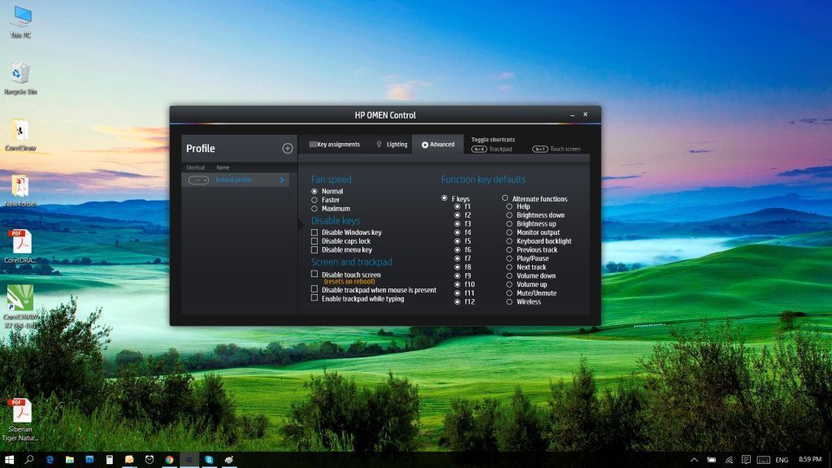Select the New folder desktop icon
The width and height of the screenshot is (832, 468).
20,191
